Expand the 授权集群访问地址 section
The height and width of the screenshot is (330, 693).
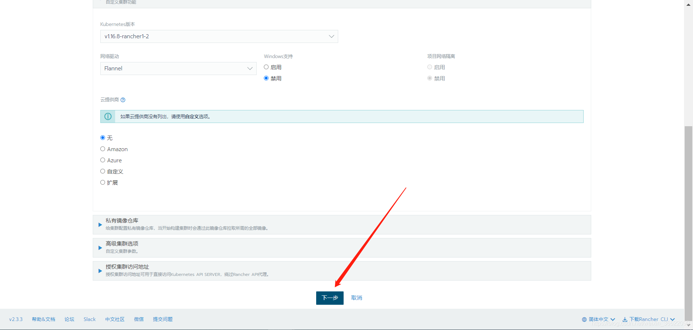[x=342, y=271]
